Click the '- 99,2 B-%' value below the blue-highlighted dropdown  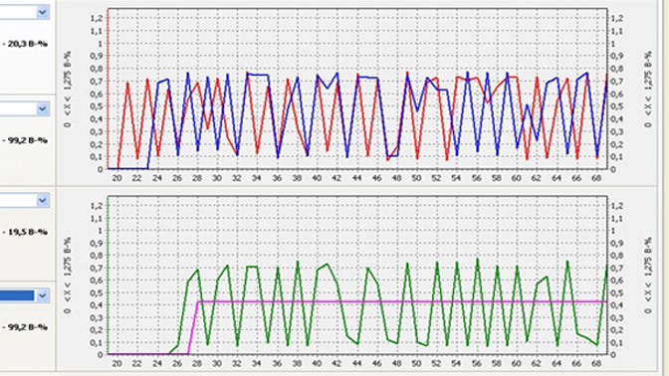pyautogui.click(x=25, y=327)
